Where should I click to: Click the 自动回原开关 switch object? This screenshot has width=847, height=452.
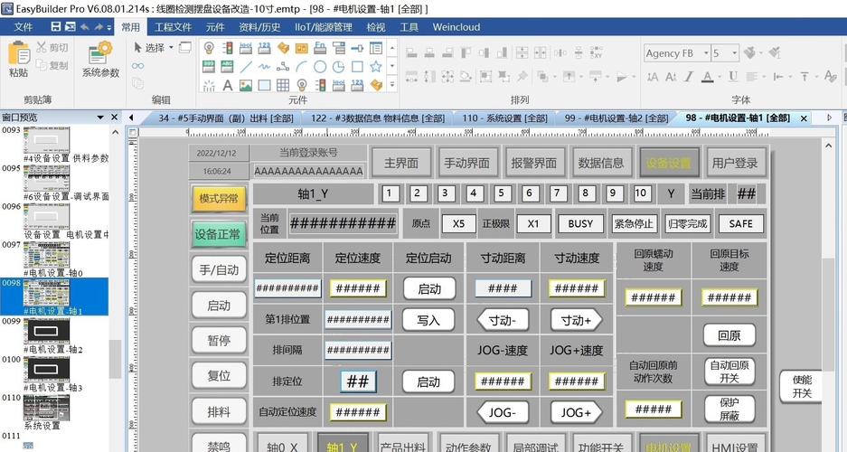point(729,372)
